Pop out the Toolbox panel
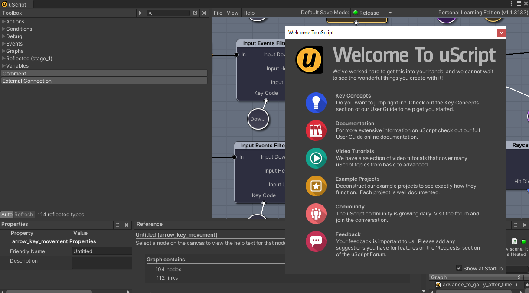 (195, 13)
